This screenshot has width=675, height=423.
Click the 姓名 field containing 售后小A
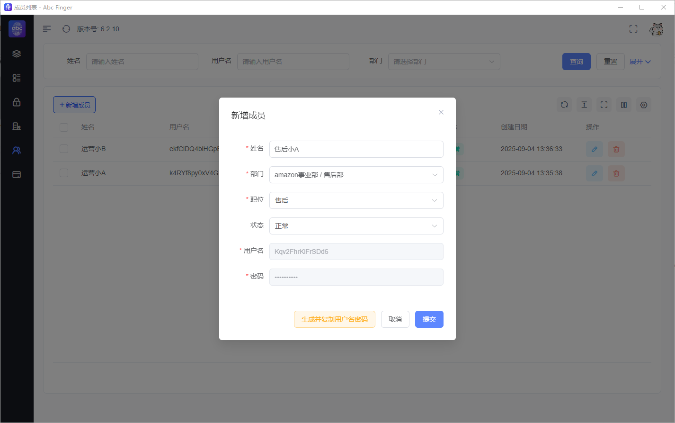click(x=356, y=149)
